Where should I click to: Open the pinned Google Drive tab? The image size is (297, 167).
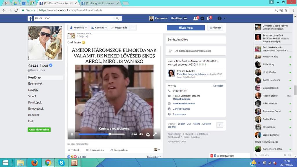point(15,3)
